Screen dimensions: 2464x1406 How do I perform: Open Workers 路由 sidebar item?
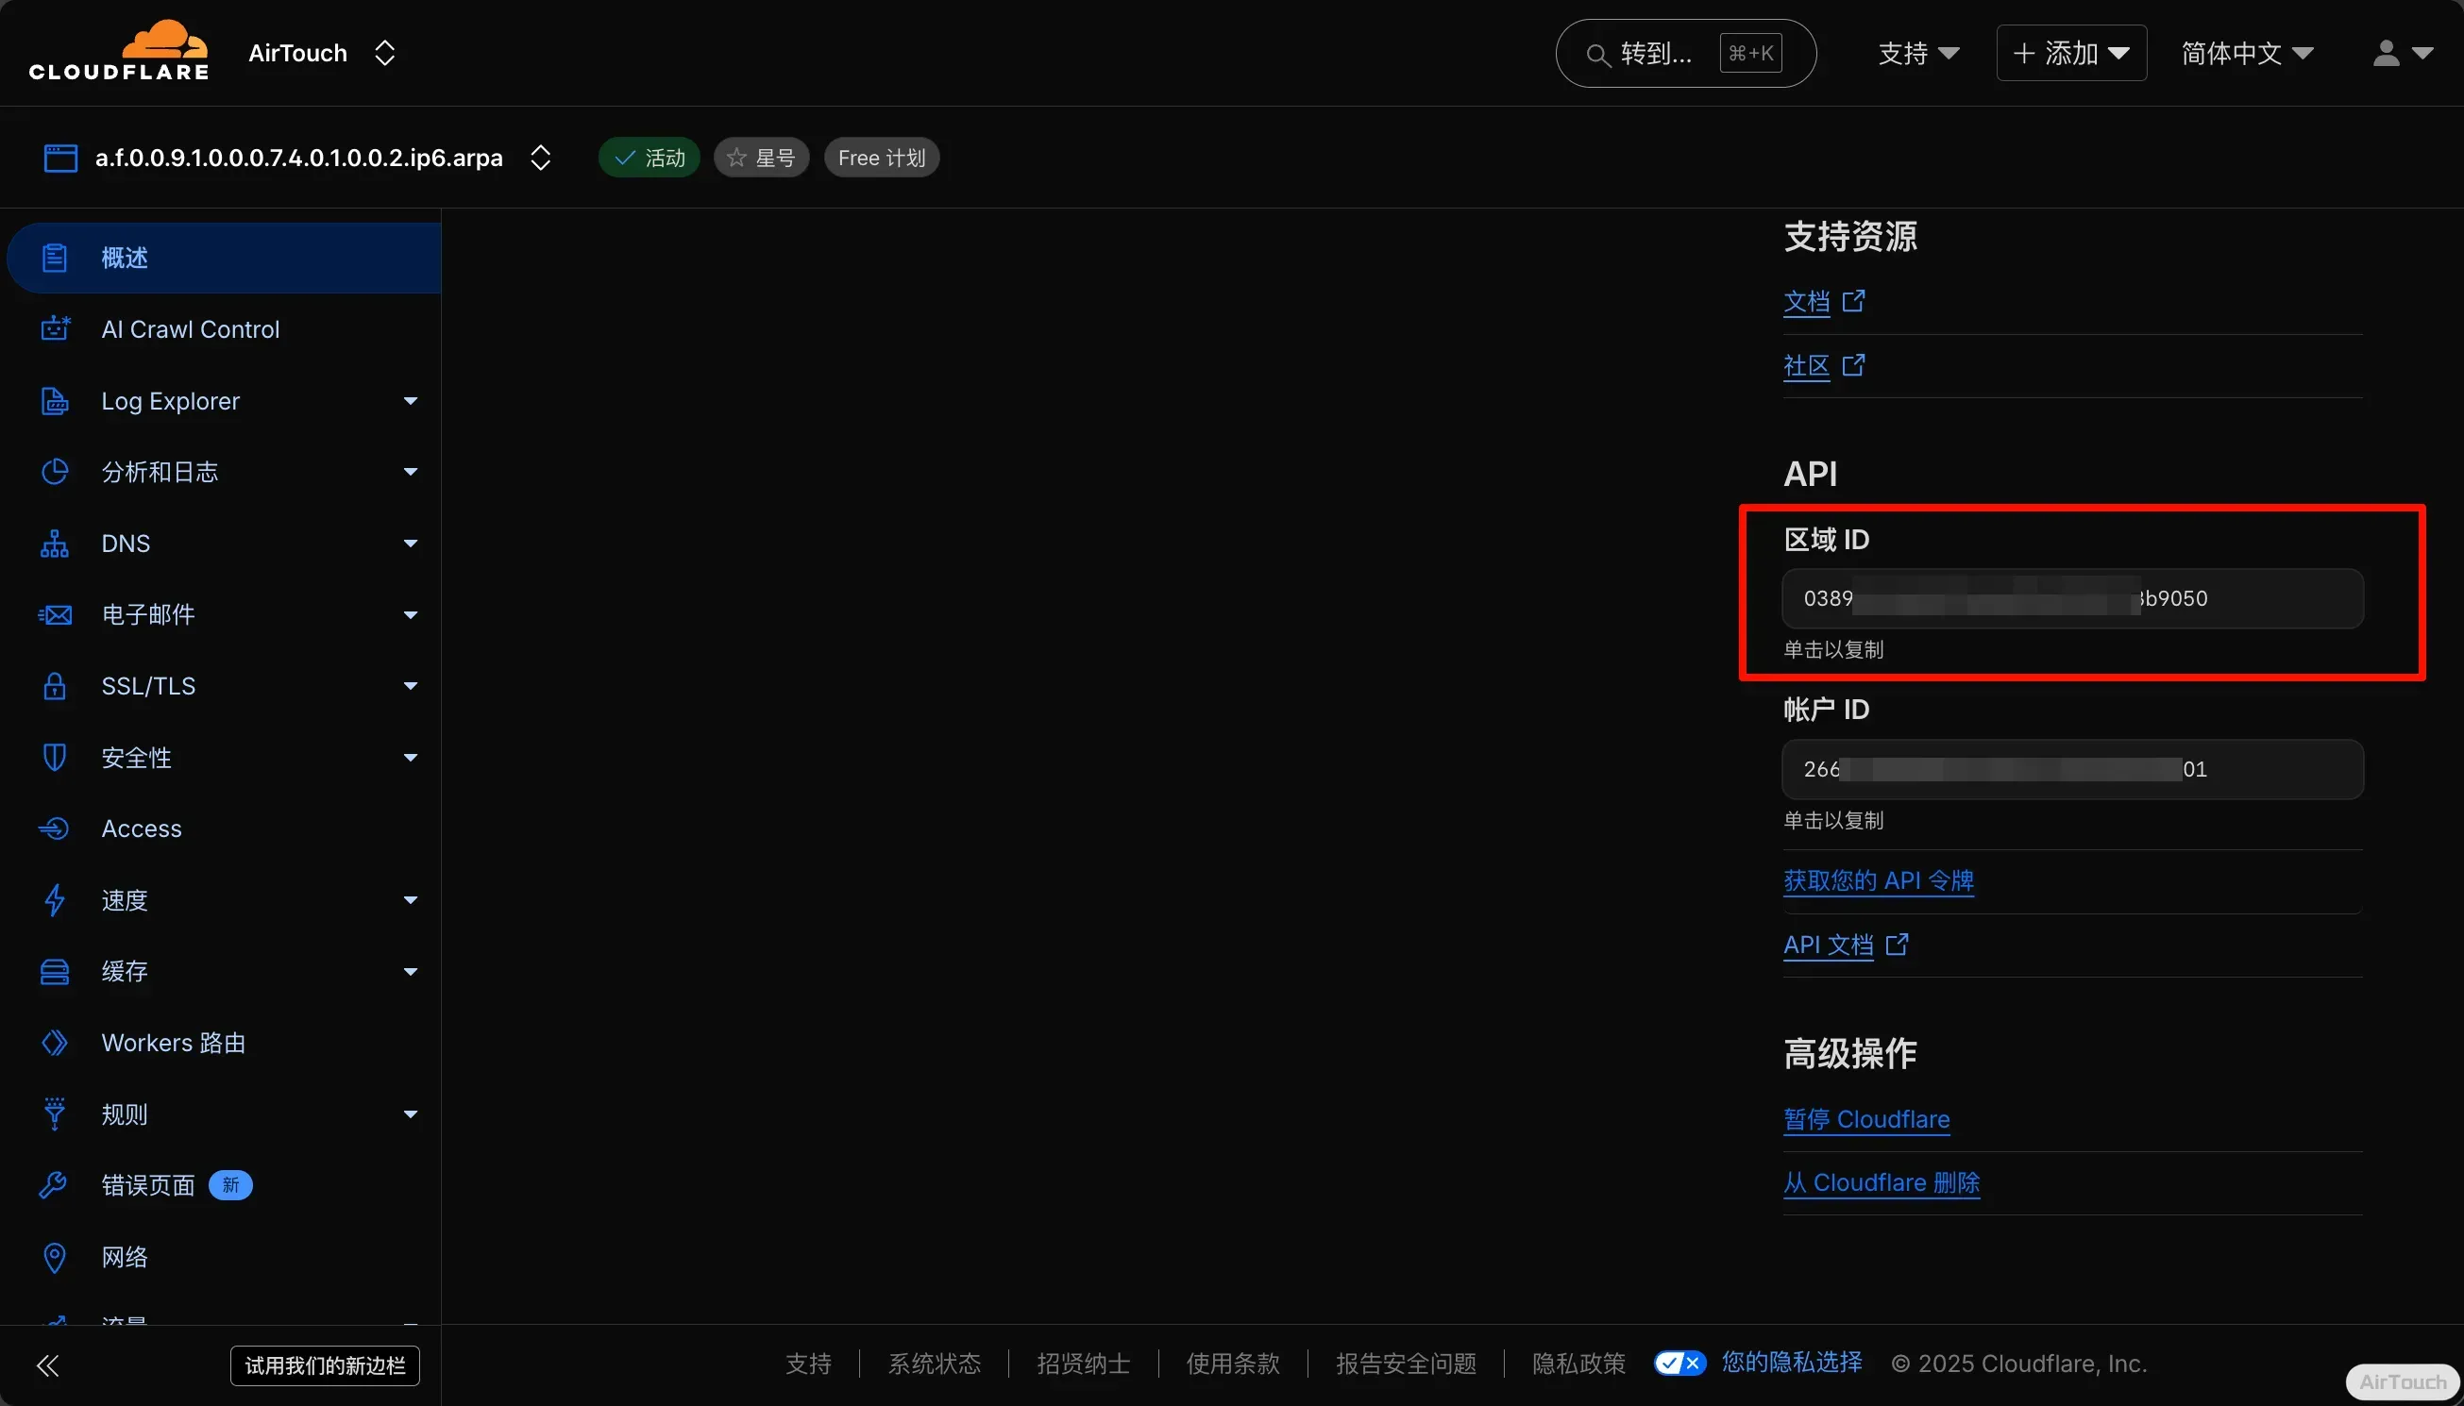click(x=174, y=1043)
